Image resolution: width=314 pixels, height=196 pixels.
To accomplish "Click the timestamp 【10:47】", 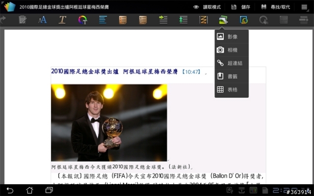I will tap(191, 72).
